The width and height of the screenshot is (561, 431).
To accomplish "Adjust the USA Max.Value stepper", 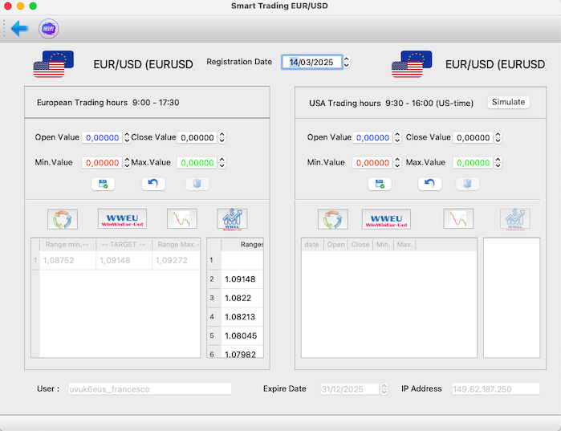I will [x=498, y=163].
